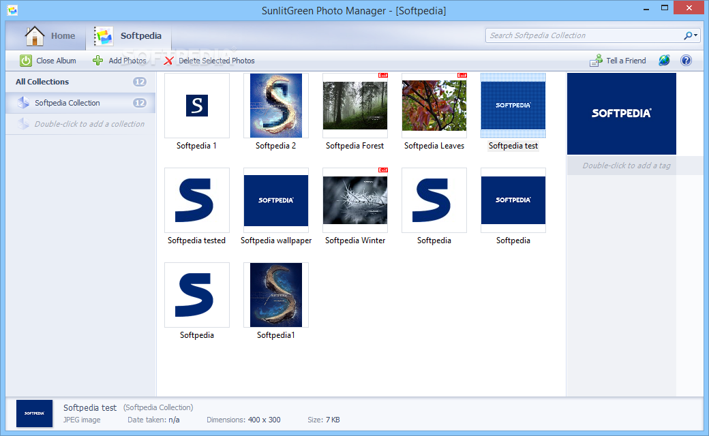Viewport: 709px width, 436px height.
Task: Click the Exif badge on Softpedia Leaves
Action: point(462,76)
